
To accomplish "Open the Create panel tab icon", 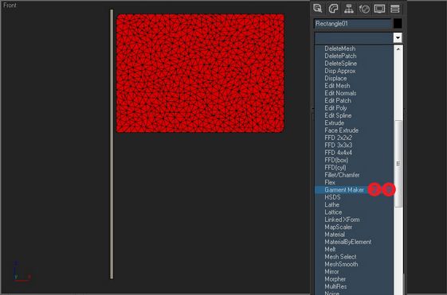I will [x=318, y=8].
